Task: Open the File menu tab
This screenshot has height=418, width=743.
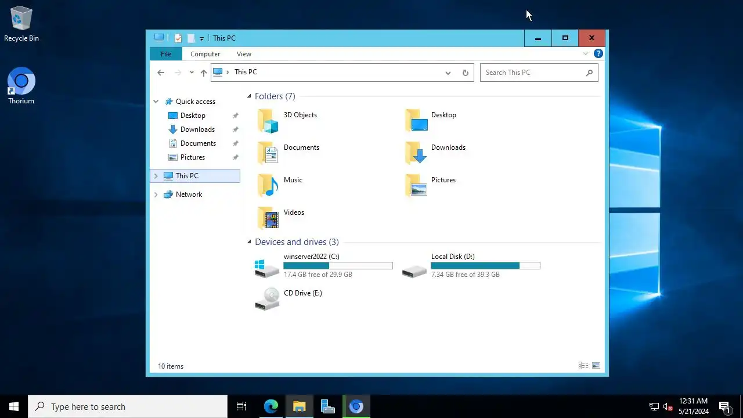Action: point(166,54)
